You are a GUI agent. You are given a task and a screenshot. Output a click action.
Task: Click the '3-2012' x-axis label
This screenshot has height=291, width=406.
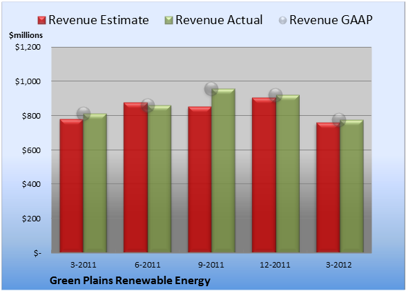point(339,265)
